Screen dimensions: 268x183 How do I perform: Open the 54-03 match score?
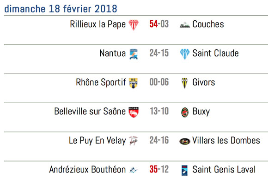[x=159, y=24]
